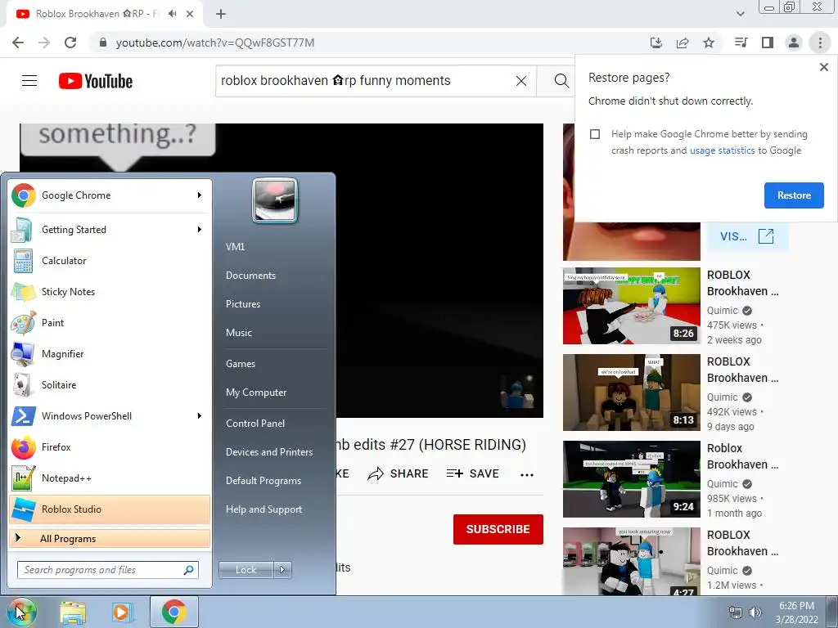Mute tab via speaker icon
The height and width of the screenshot is (628, 838).
[x=172, y=14]
